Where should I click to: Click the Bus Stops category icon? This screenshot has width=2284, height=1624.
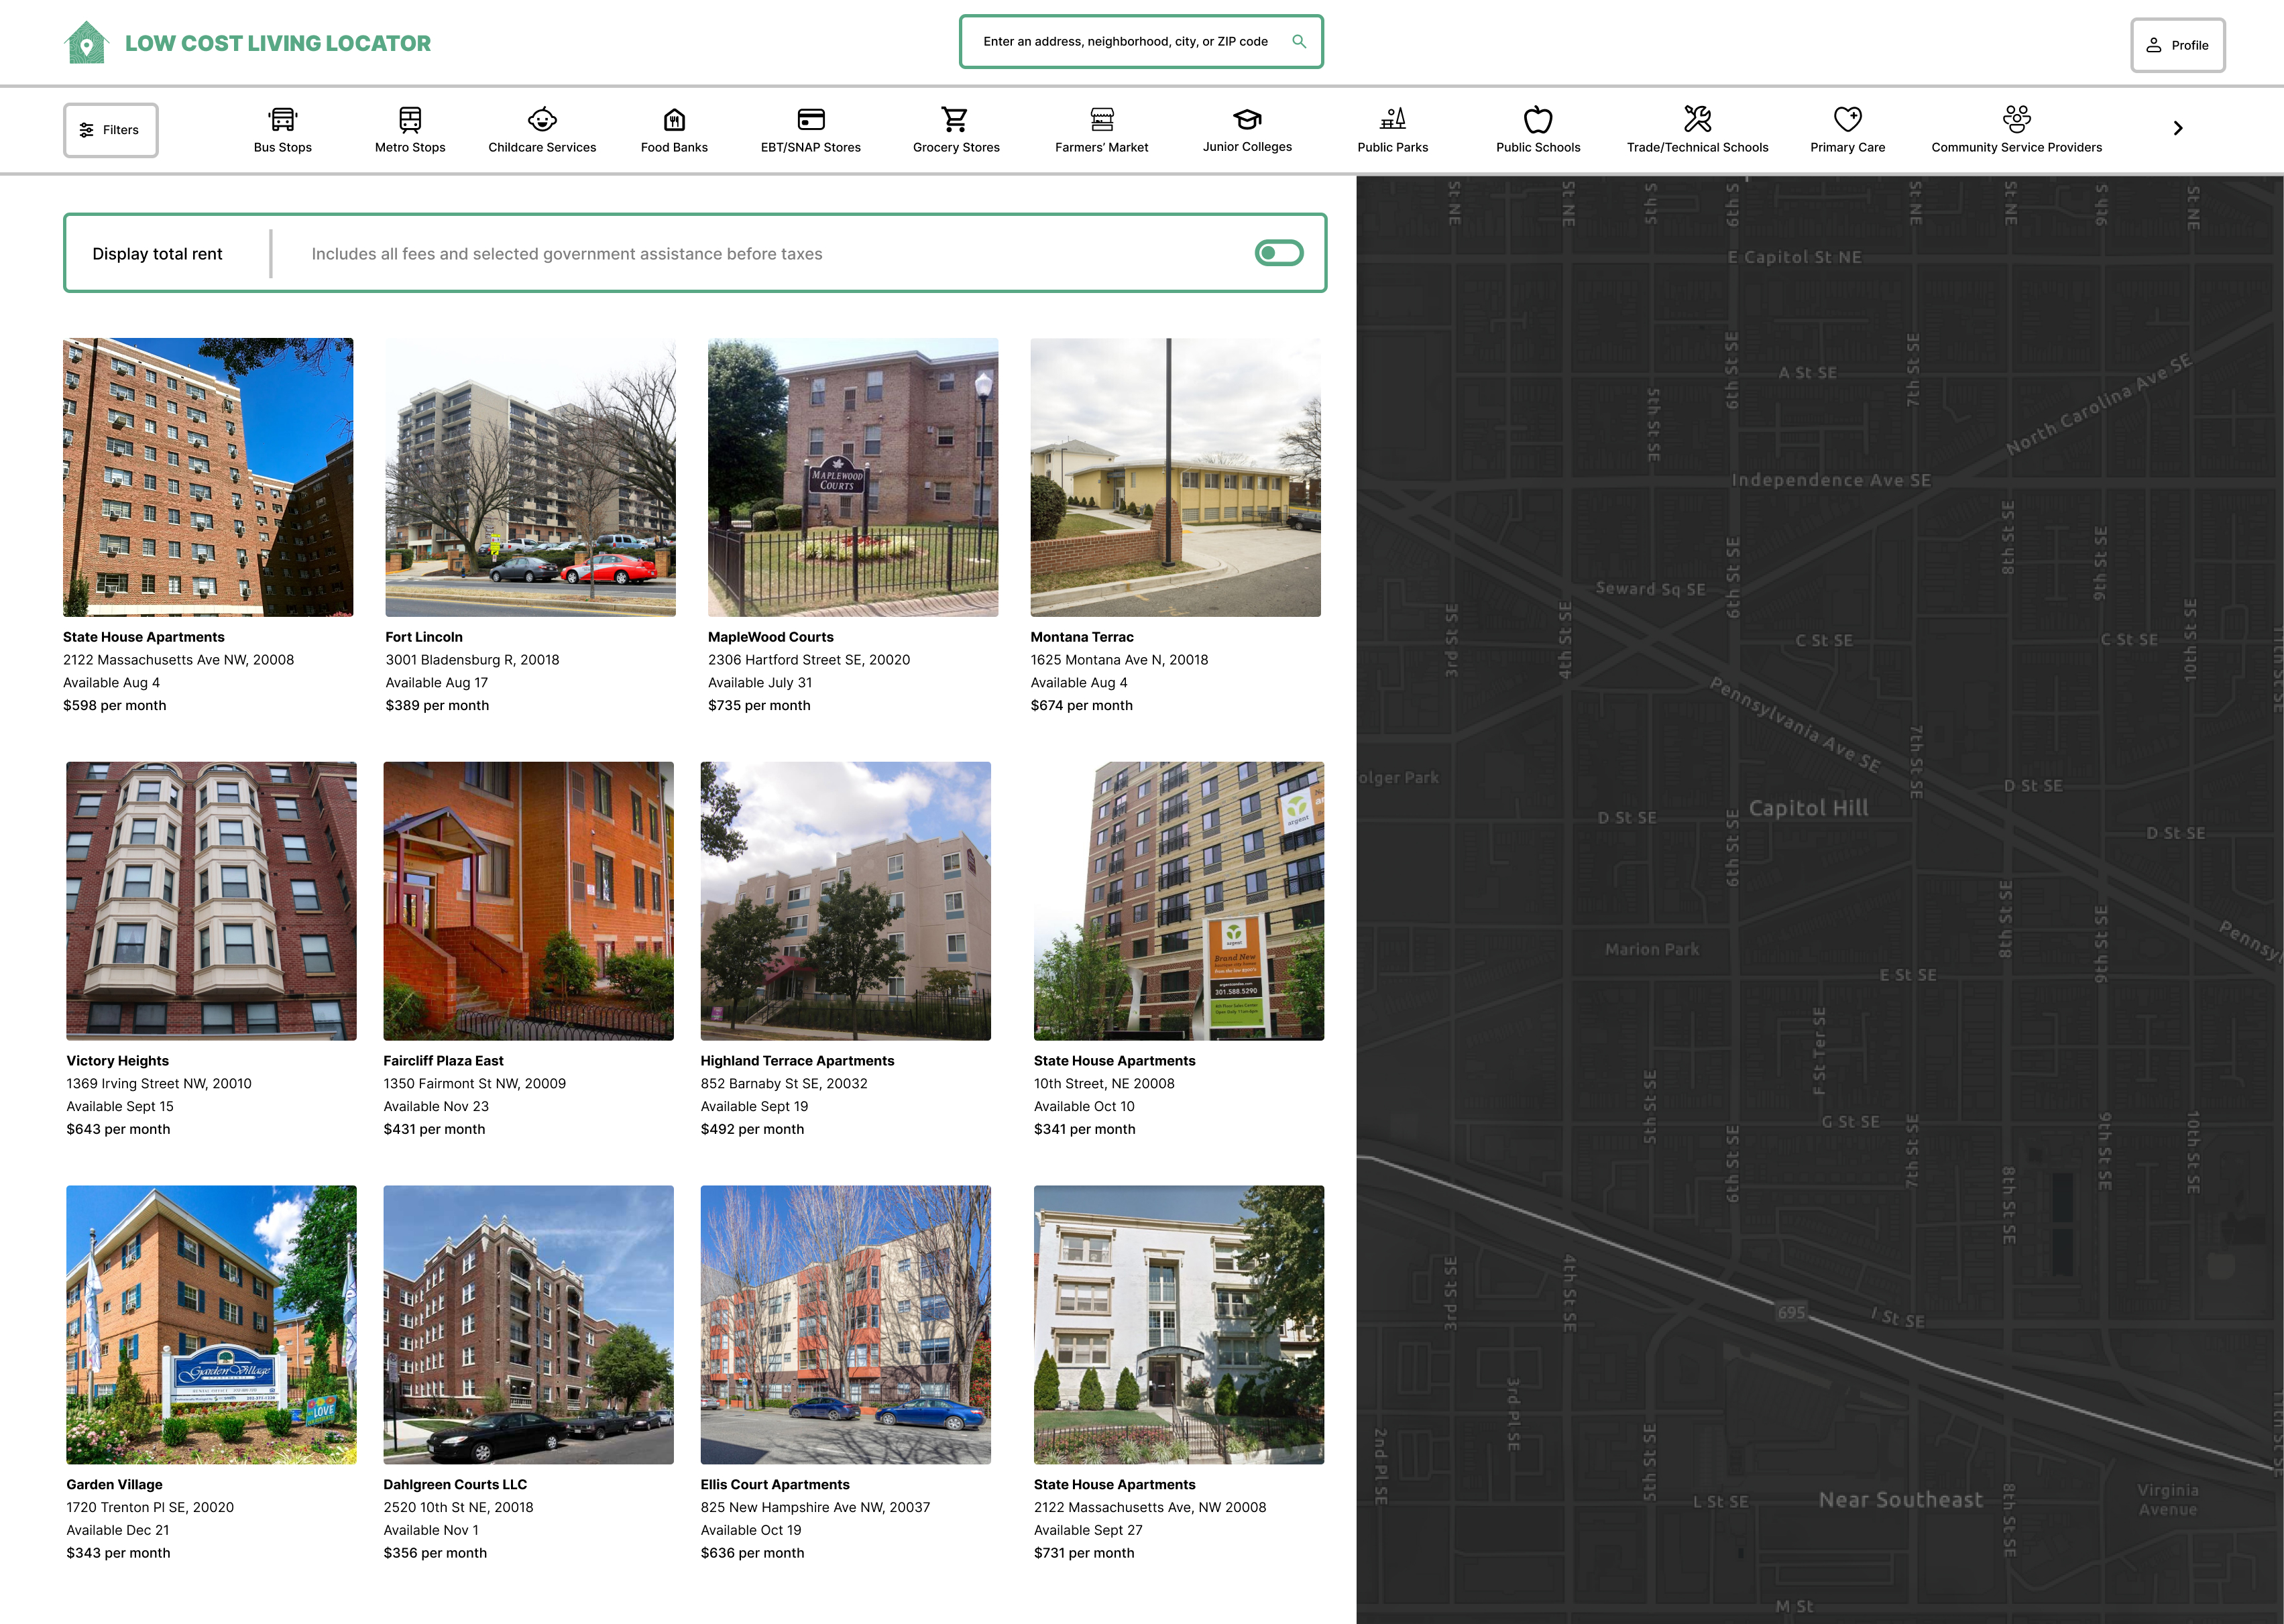tap(283, 120)
